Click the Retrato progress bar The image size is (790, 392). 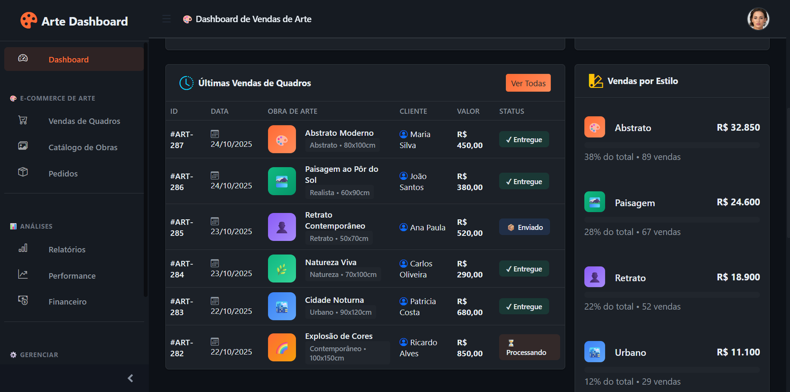tap(672, 295)
